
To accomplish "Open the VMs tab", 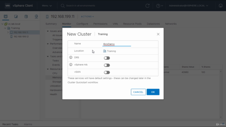I will (x=115, y=24).
